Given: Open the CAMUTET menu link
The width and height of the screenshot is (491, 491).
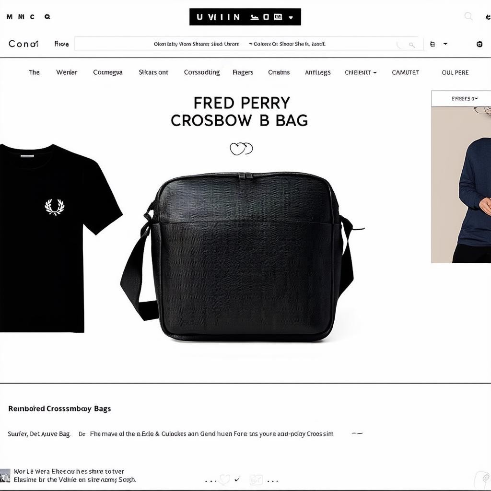Looking at the screenshot, I should point(405,73).
